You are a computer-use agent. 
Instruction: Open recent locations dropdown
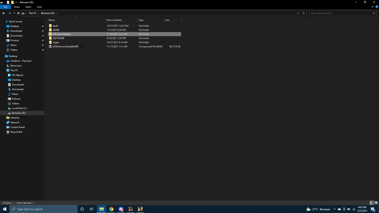coord(14,13)
